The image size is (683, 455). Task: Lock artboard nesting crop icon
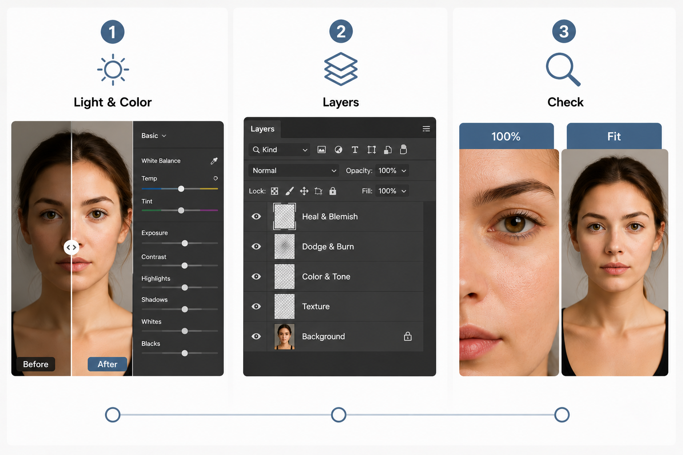(x=318, y=191)
